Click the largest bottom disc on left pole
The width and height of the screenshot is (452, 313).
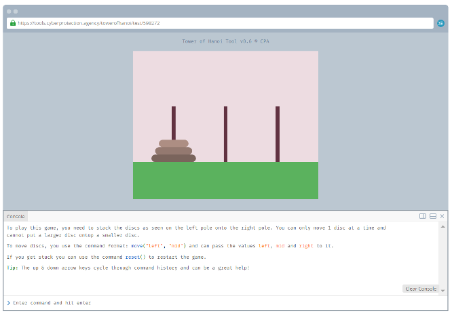pyautogui.click(x=174, y=158)
